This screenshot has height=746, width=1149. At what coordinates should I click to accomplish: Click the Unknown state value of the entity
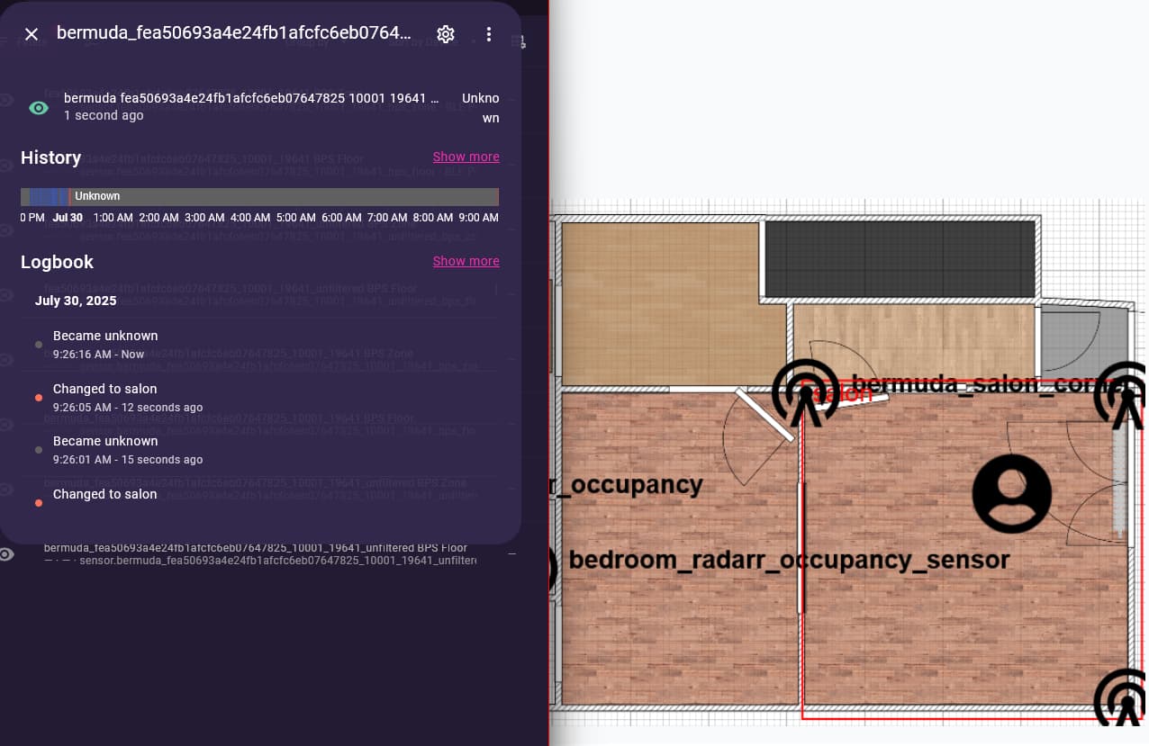(x=480, y=108)
